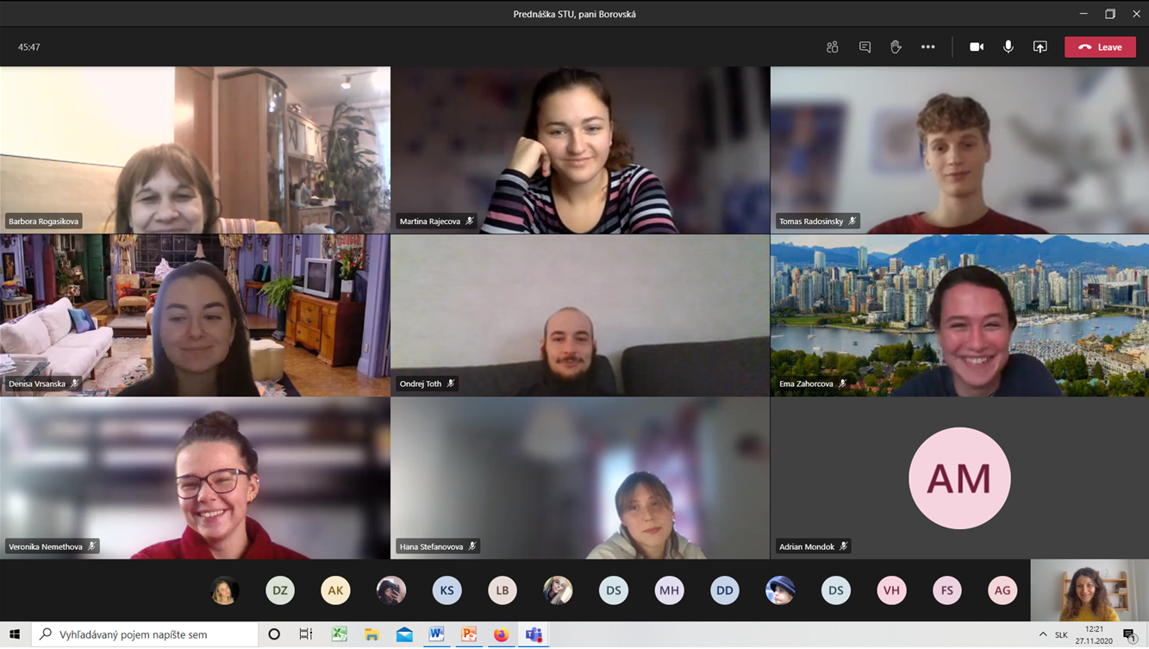Show the participants panel
This screenshot has height=649, width=1149.
pos(832,47)
